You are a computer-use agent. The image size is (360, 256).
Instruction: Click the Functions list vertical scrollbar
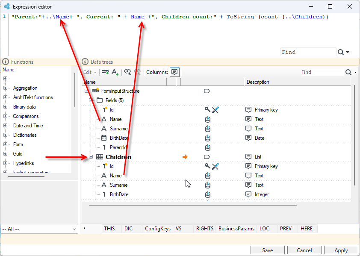(x=75, y=90)
